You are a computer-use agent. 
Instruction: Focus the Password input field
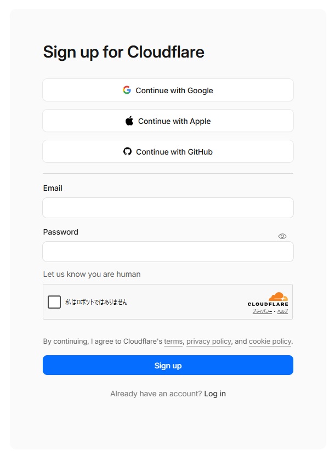(168, 252)
